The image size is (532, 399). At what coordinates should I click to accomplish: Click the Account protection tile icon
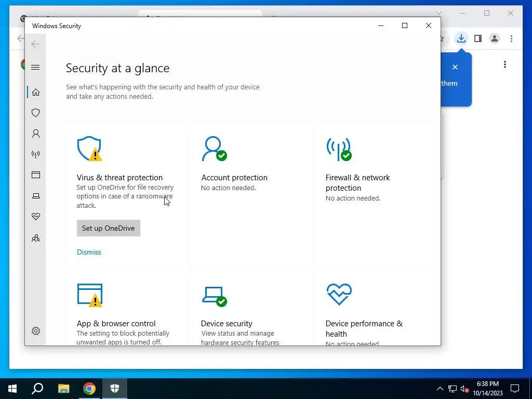pos(214,149)
